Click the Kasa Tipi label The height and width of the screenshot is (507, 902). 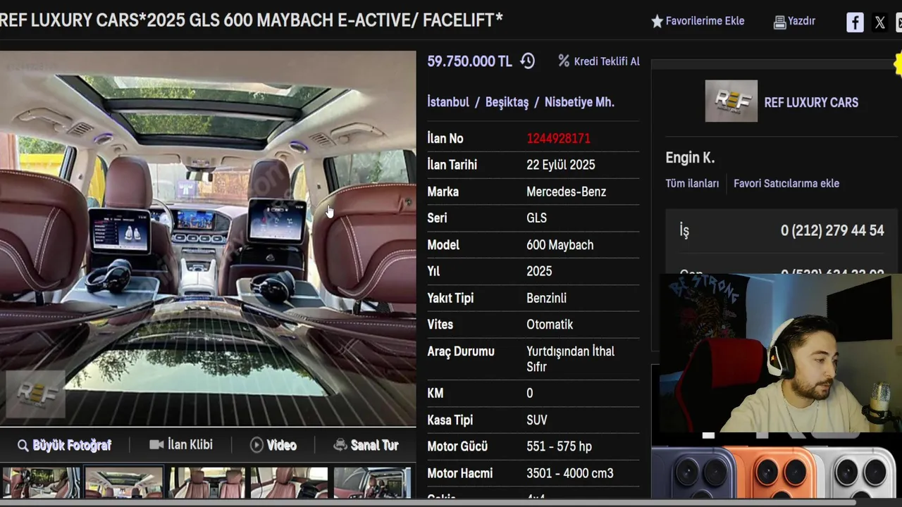tap(450, 420)
